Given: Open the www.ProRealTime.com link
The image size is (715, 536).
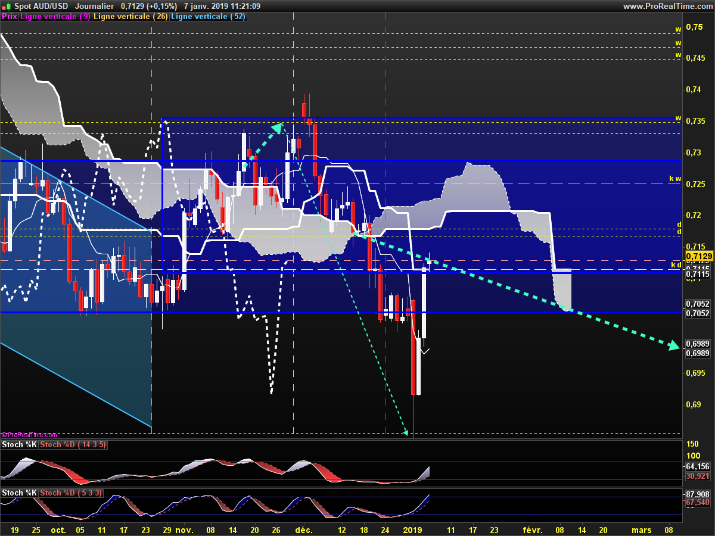Looking at the screenshot, I should click(667, 6).
